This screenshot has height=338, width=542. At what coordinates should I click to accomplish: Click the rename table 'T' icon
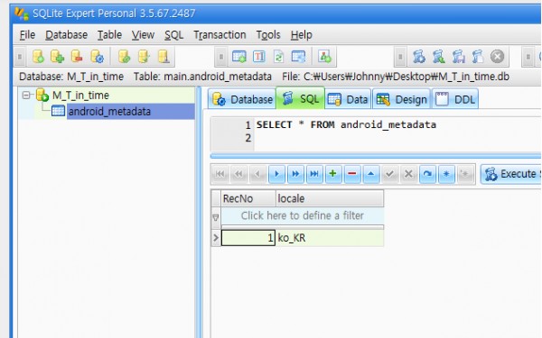259,57
